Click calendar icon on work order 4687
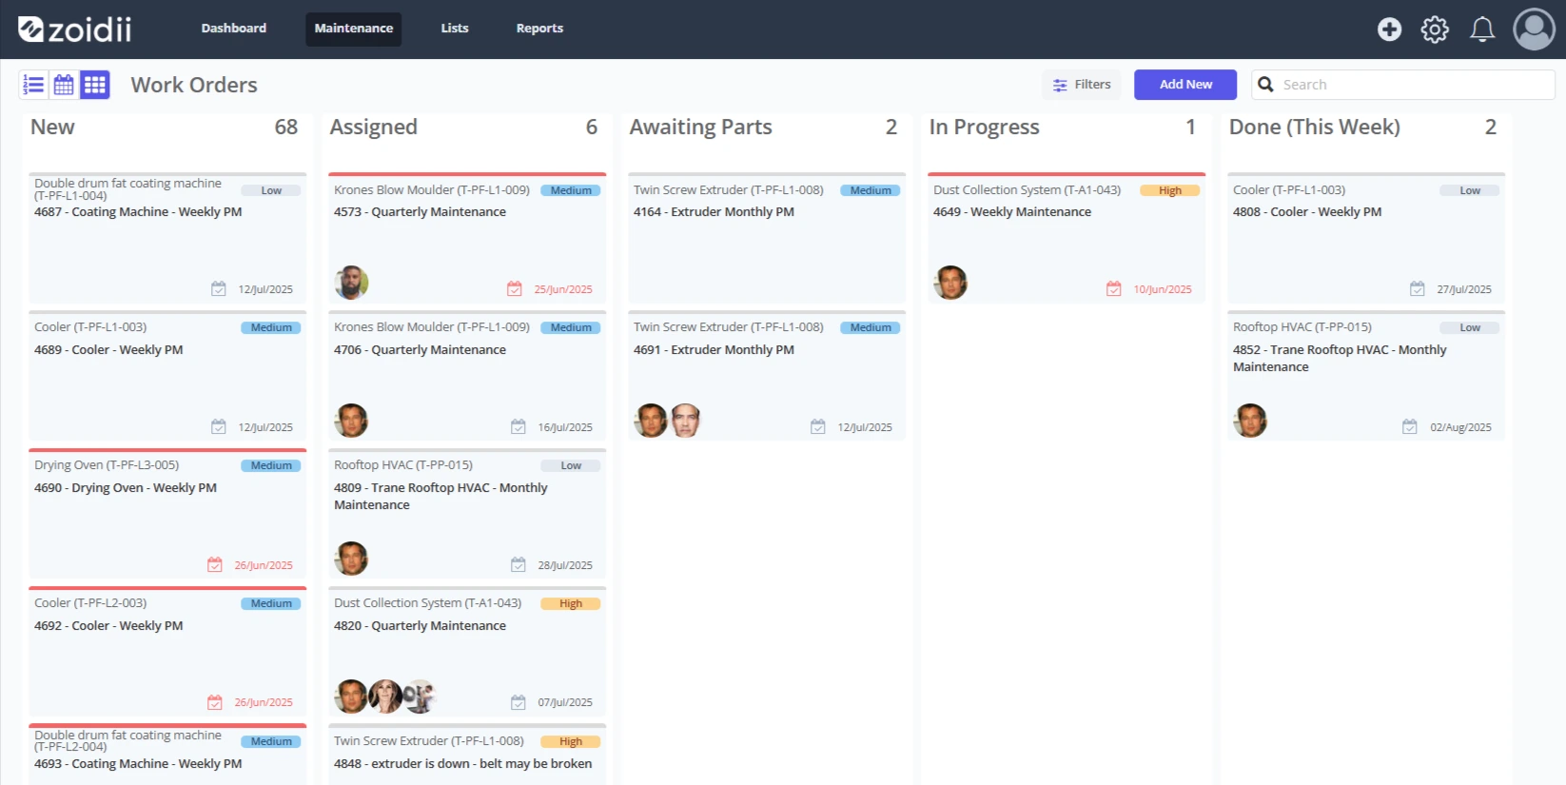1566x785 pixels. 219,288
